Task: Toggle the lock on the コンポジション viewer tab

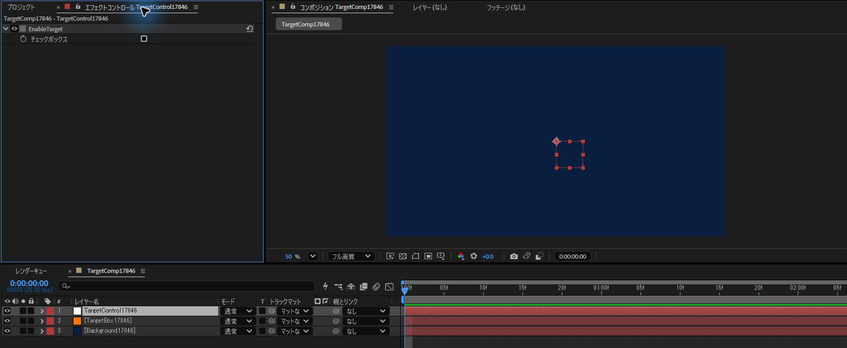Action: [293, 7]
